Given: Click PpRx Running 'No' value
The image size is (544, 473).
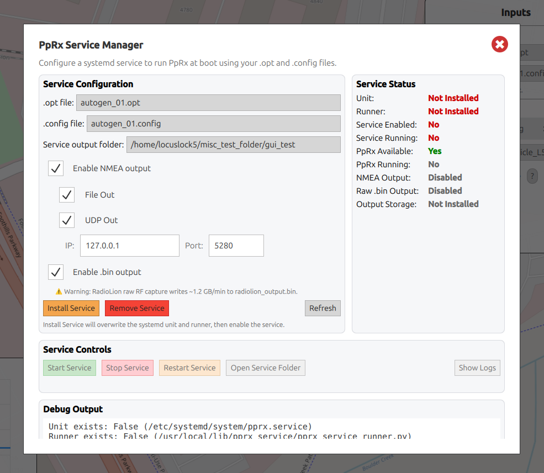Looking at the screenshot, I should [434, 164].
